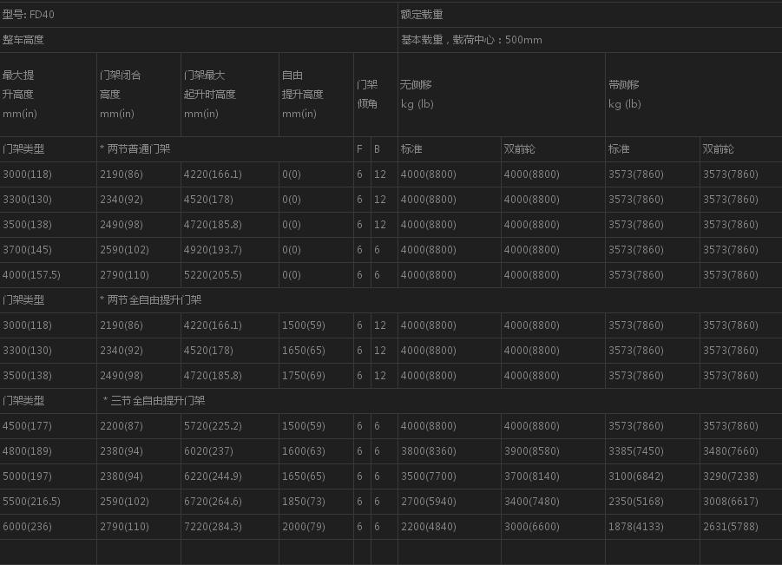Select the 门架闭合高度 column header
The height and width of the screenshot is (565, 782).
pyautogui.click(x=120, y=94)
